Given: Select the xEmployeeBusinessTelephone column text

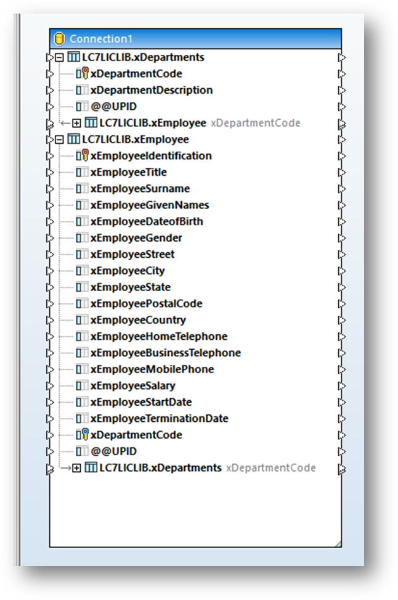Looking at the screenshot, I should [166, 353].
